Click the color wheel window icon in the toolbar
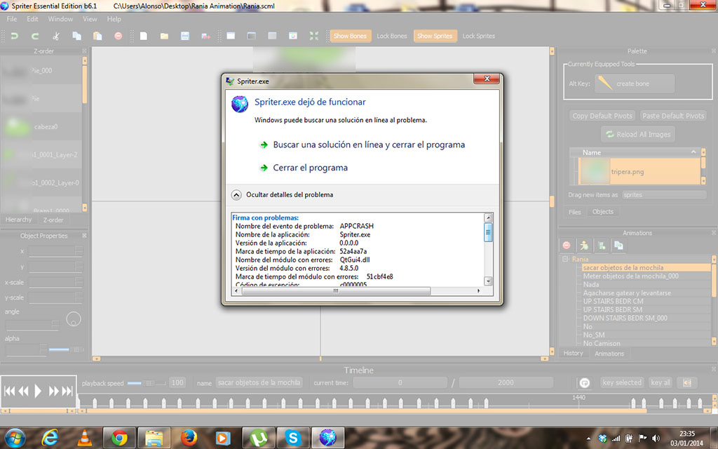This screenshot has width=718, height=449. click(293, 36)
